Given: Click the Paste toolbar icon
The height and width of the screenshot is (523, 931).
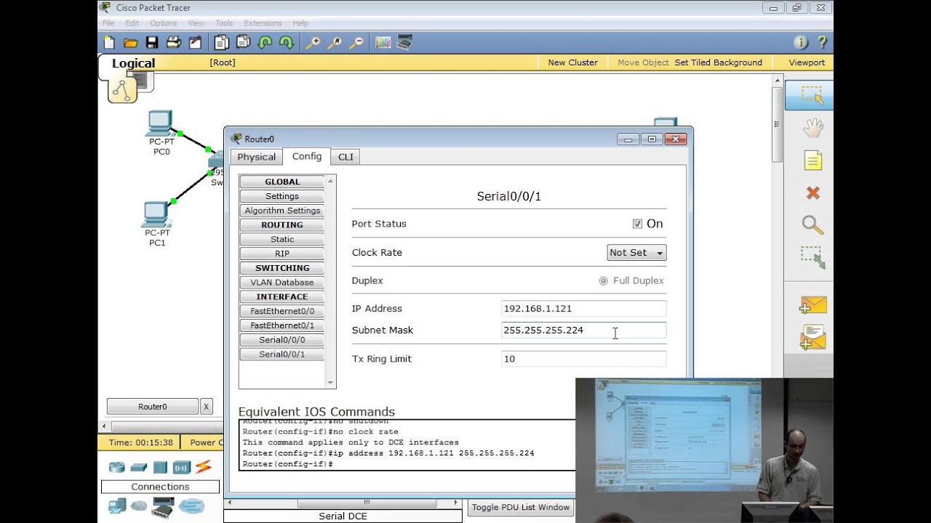Looking at the screenshot, I should point(243,43).
